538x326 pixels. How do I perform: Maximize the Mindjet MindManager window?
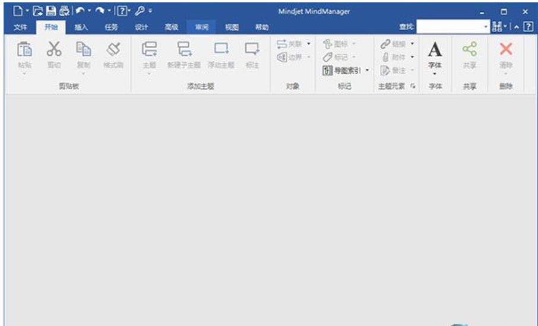pos(504,12)
